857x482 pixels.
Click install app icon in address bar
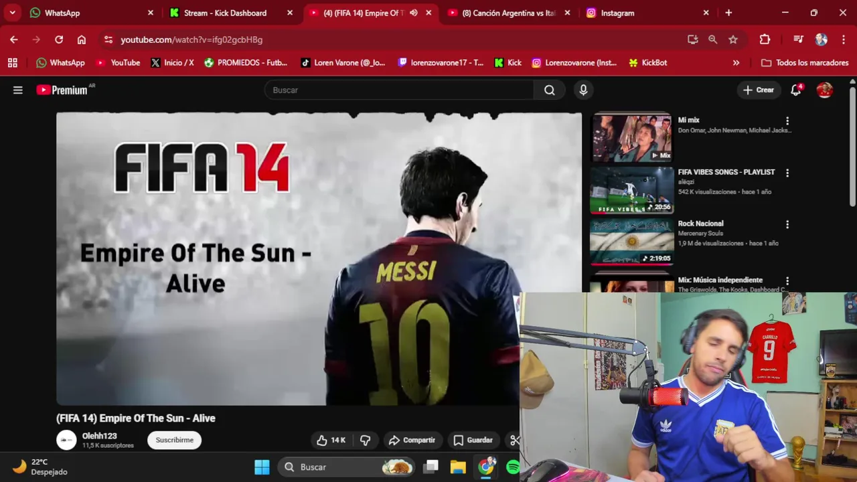pyautogui.click(x=693, y=39)
